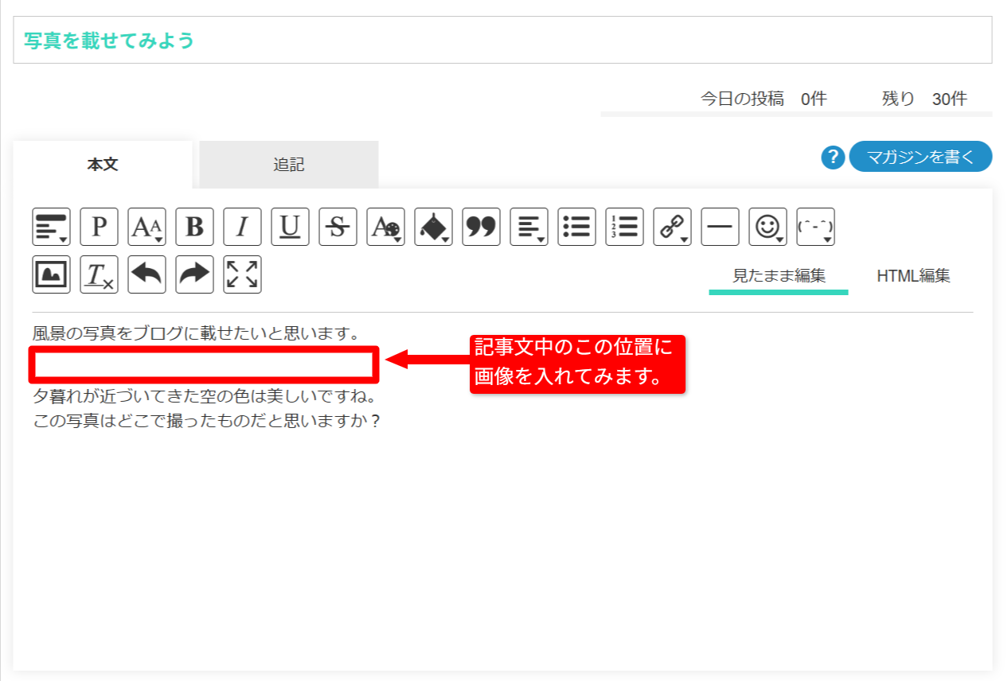Apply strikethrough to text

(x=338, y=227)
